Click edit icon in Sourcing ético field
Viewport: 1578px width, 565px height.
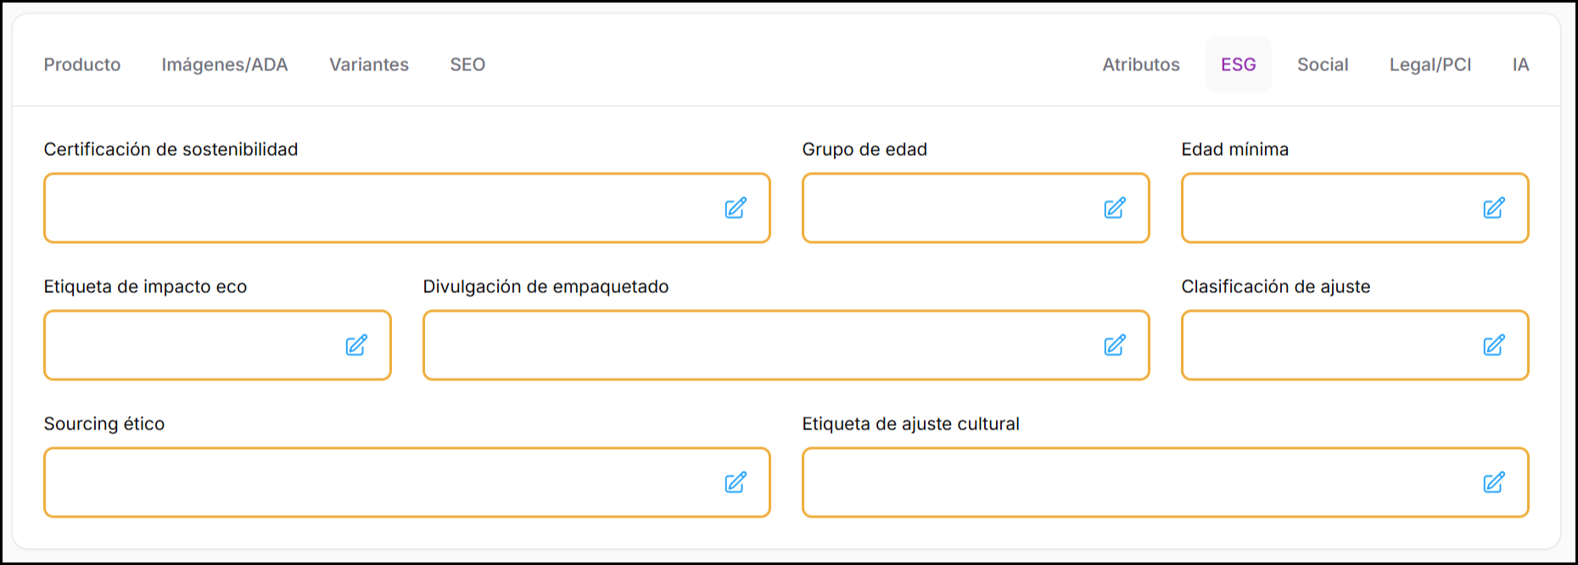click(x=736, y=483)
